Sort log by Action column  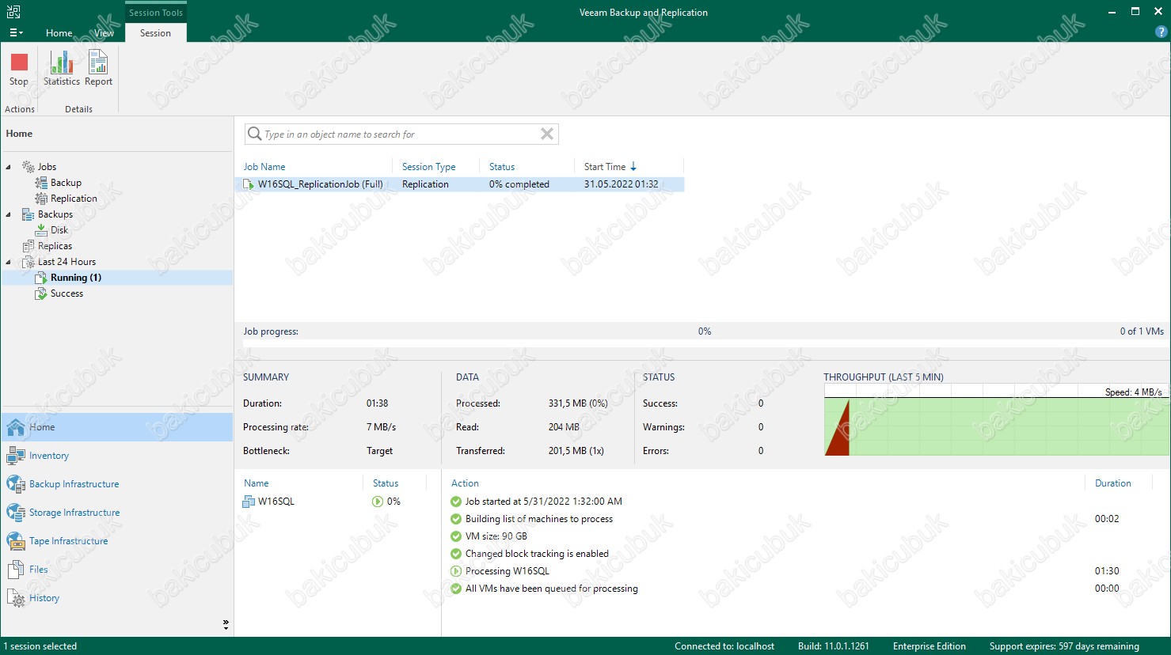pyautogui.click(x=465, y=483)
